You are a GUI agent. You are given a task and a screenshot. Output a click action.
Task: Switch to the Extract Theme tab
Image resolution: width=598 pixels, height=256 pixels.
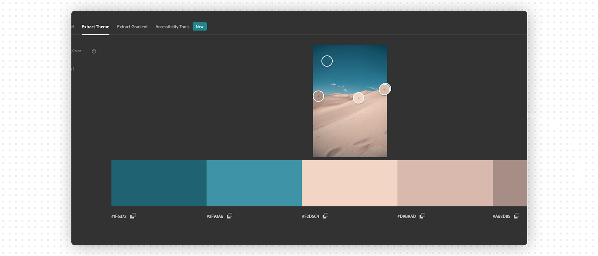pos(95,26)
